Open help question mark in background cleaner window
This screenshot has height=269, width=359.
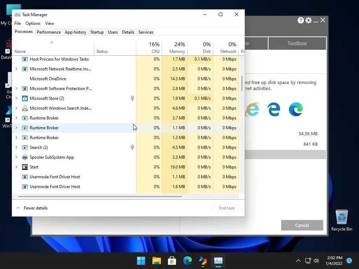point(300,20)
